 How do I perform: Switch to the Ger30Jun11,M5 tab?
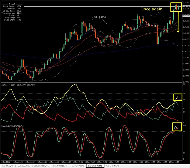pos(60,166)
